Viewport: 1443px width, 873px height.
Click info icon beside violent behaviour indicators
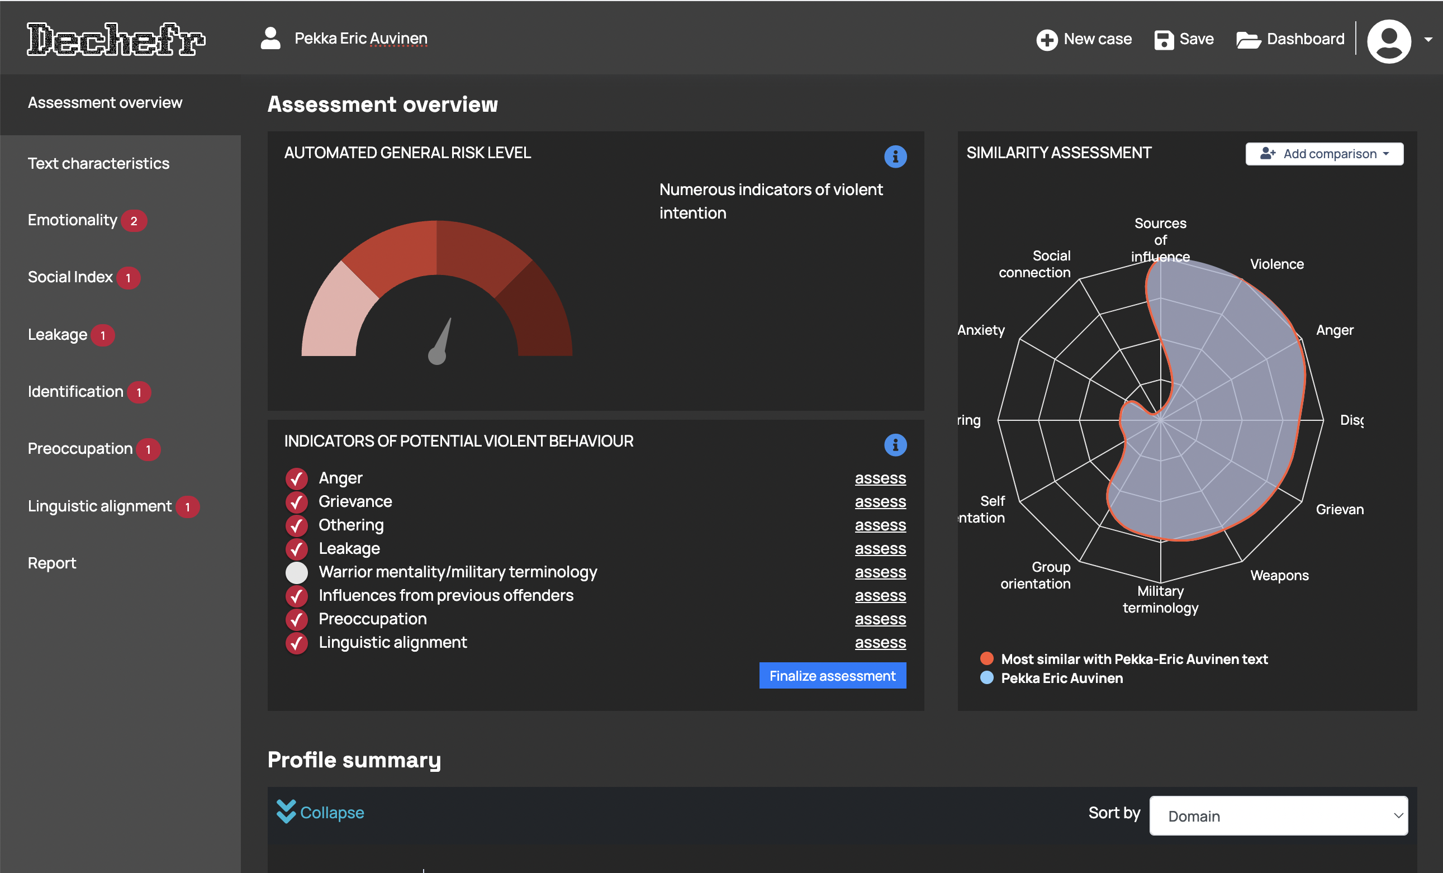tap(895, 445)
